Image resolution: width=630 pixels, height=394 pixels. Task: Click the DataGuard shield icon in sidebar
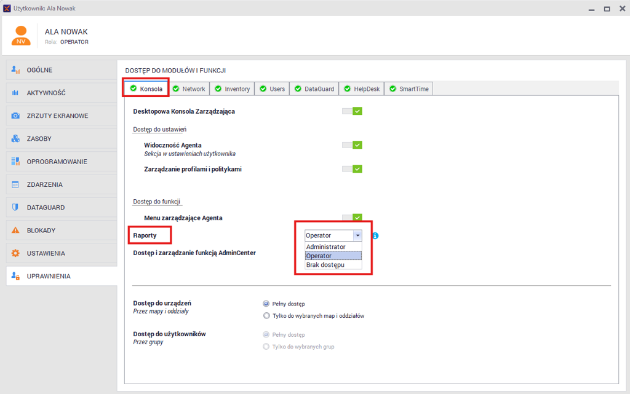pos(16,208)
